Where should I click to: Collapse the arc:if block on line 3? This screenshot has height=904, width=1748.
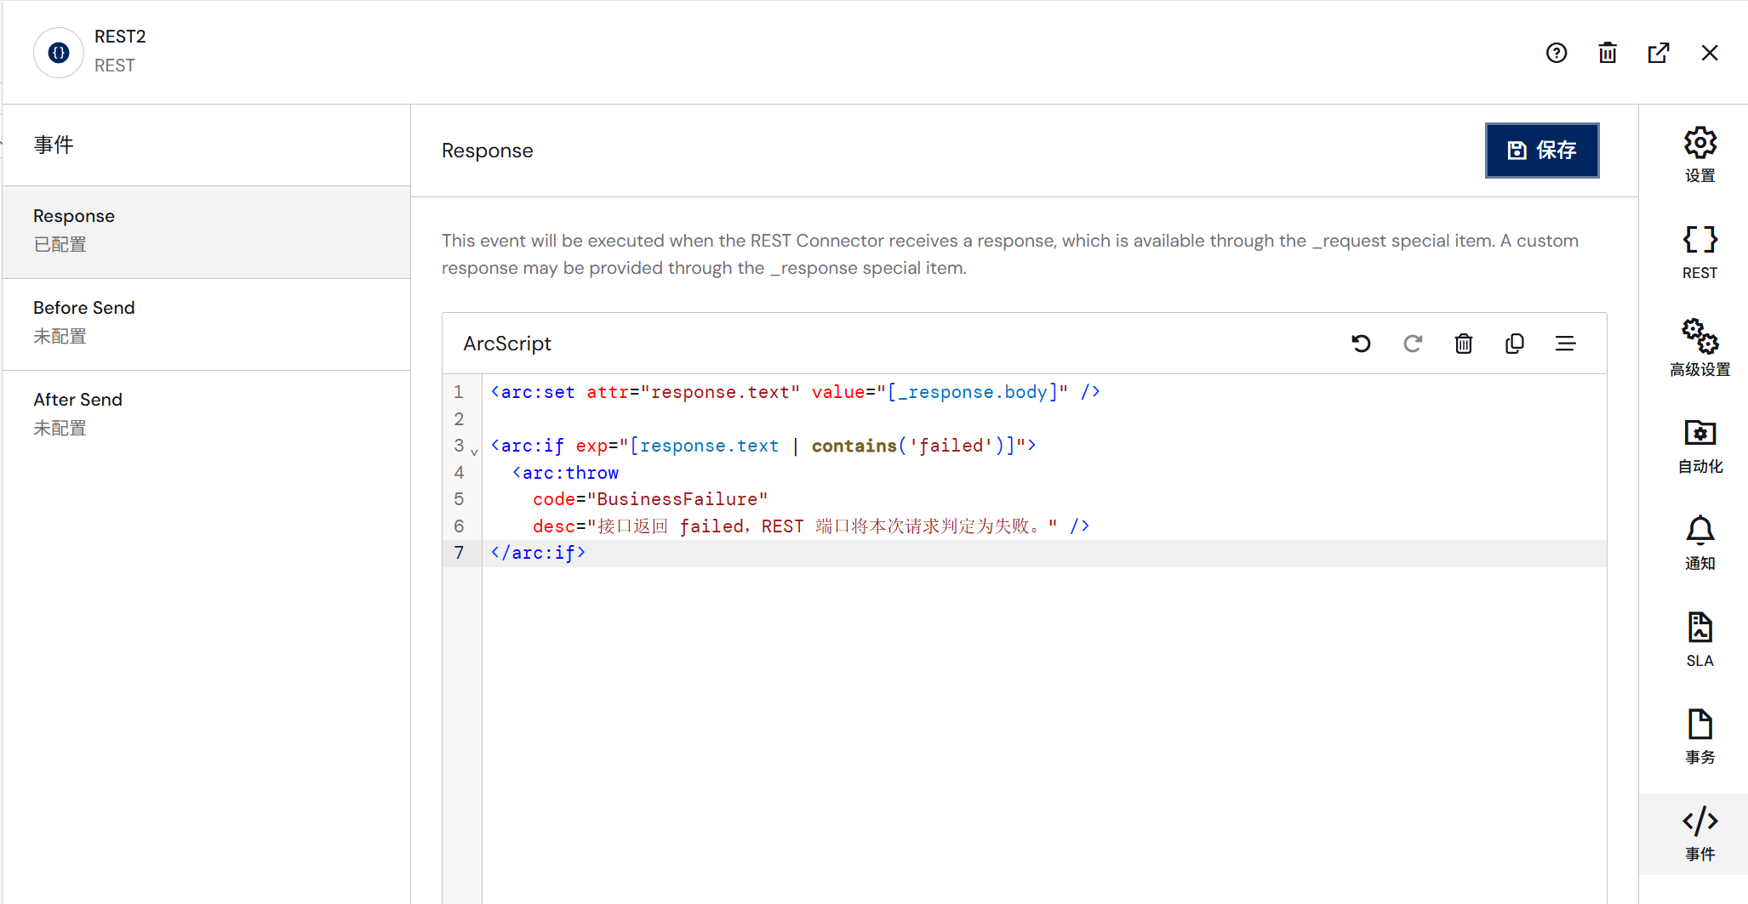[474, 451]
